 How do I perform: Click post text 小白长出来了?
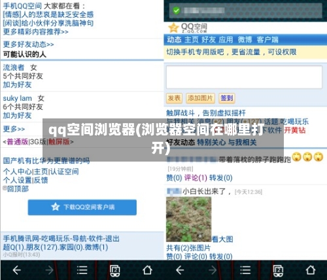[x=204, y=192]
